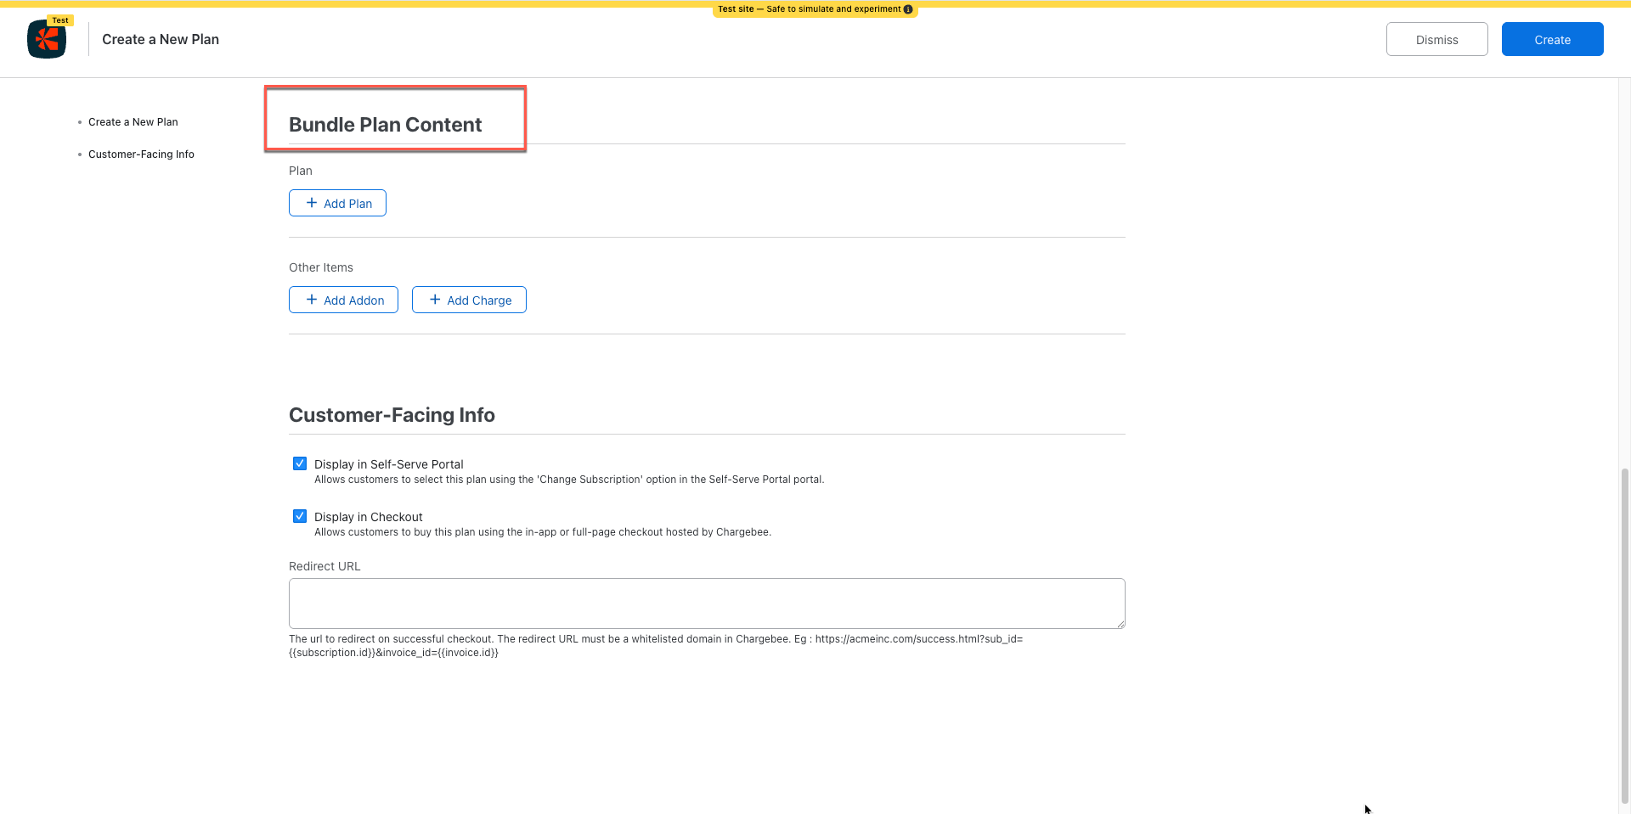Uncheck Display in Self-Serve Portal checkbox
Image resolution: width=1631 pixels, height=814 pixels.
pos(300,463)
